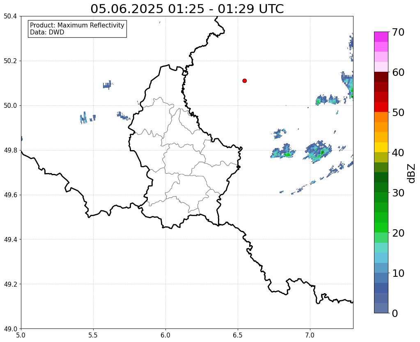This screenshot has height=342, width=420.
Task: Click the cyan colorbar segment above 10
Action: (x=381, y=258)
